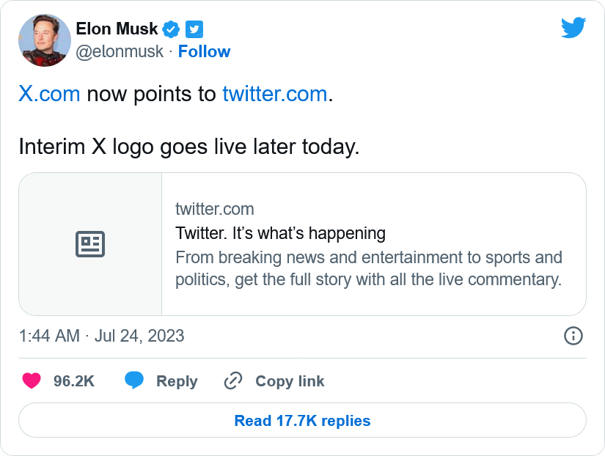Click the article placeholder icon in card
The image size is (605, 456).
coord(90,244)
